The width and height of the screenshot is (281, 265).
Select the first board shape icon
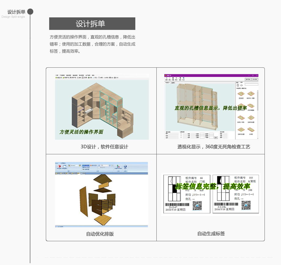[241, 94]
